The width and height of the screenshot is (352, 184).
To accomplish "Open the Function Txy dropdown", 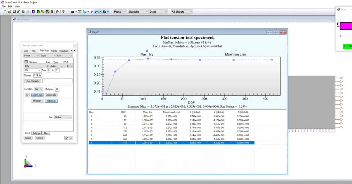I will click(38, 89).
